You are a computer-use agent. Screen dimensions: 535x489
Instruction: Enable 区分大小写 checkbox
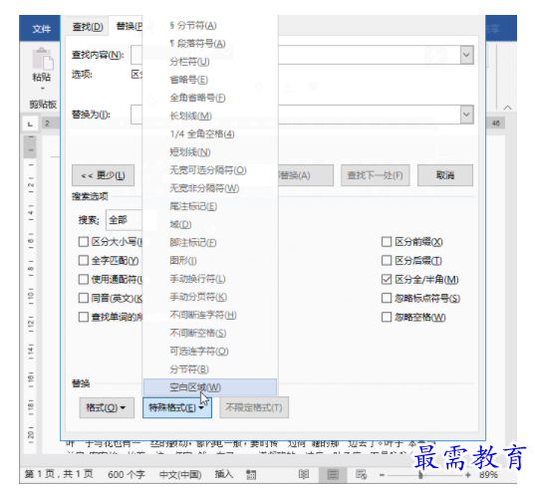(x=84, y=242)
